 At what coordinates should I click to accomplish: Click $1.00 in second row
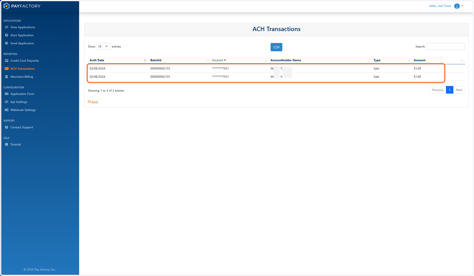tap(417, 77)
